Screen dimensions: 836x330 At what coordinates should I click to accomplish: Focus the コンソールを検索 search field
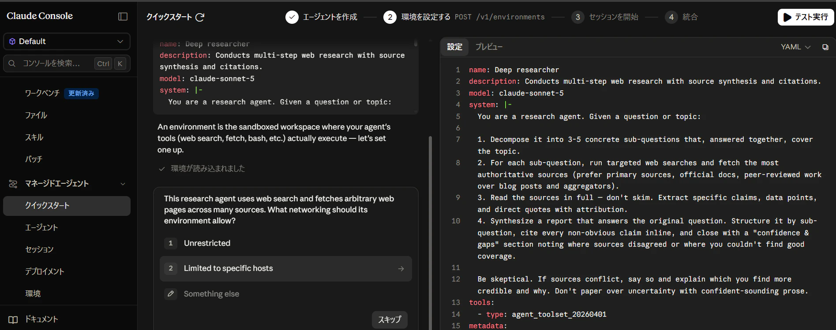pyautogui.click(x=67, y=63)
